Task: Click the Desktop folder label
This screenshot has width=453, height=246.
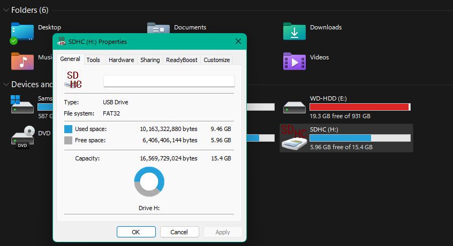Action: pos(49,27)
